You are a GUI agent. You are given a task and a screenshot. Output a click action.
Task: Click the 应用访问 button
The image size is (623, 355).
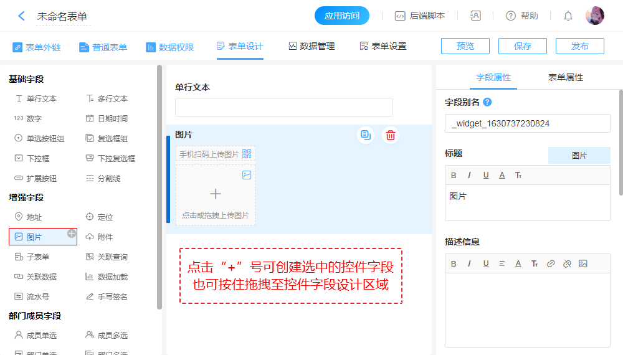342,16
